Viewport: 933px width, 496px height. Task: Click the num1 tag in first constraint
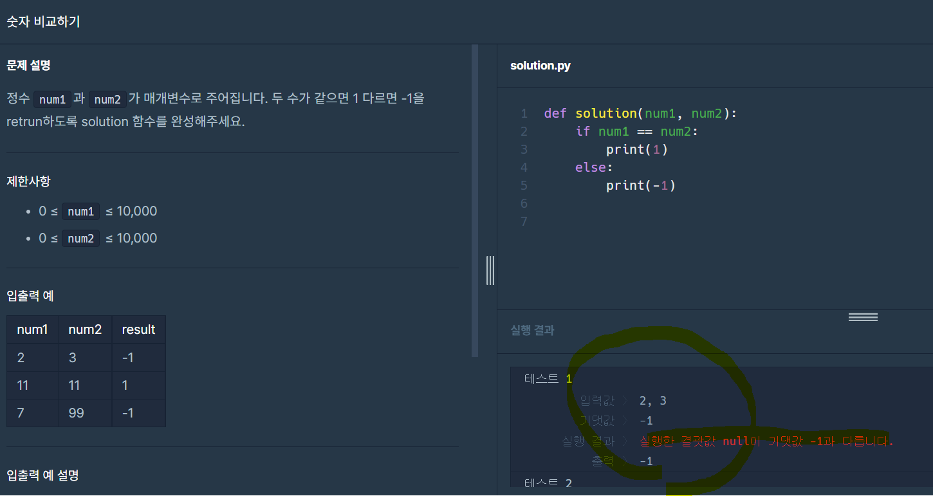[80, 212]
